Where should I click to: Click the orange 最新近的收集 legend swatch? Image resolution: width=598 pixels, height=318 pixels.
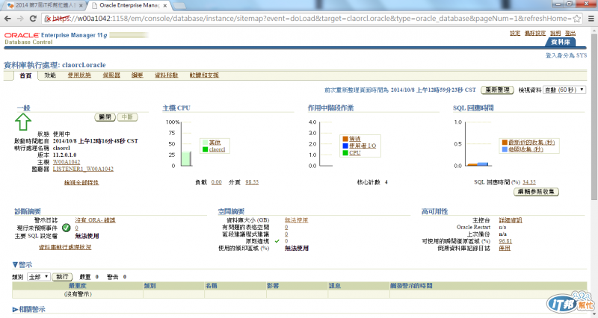tap(505, 143)
